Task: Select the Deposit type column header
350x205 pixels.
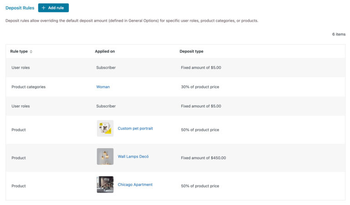Action: click(192, 51)
